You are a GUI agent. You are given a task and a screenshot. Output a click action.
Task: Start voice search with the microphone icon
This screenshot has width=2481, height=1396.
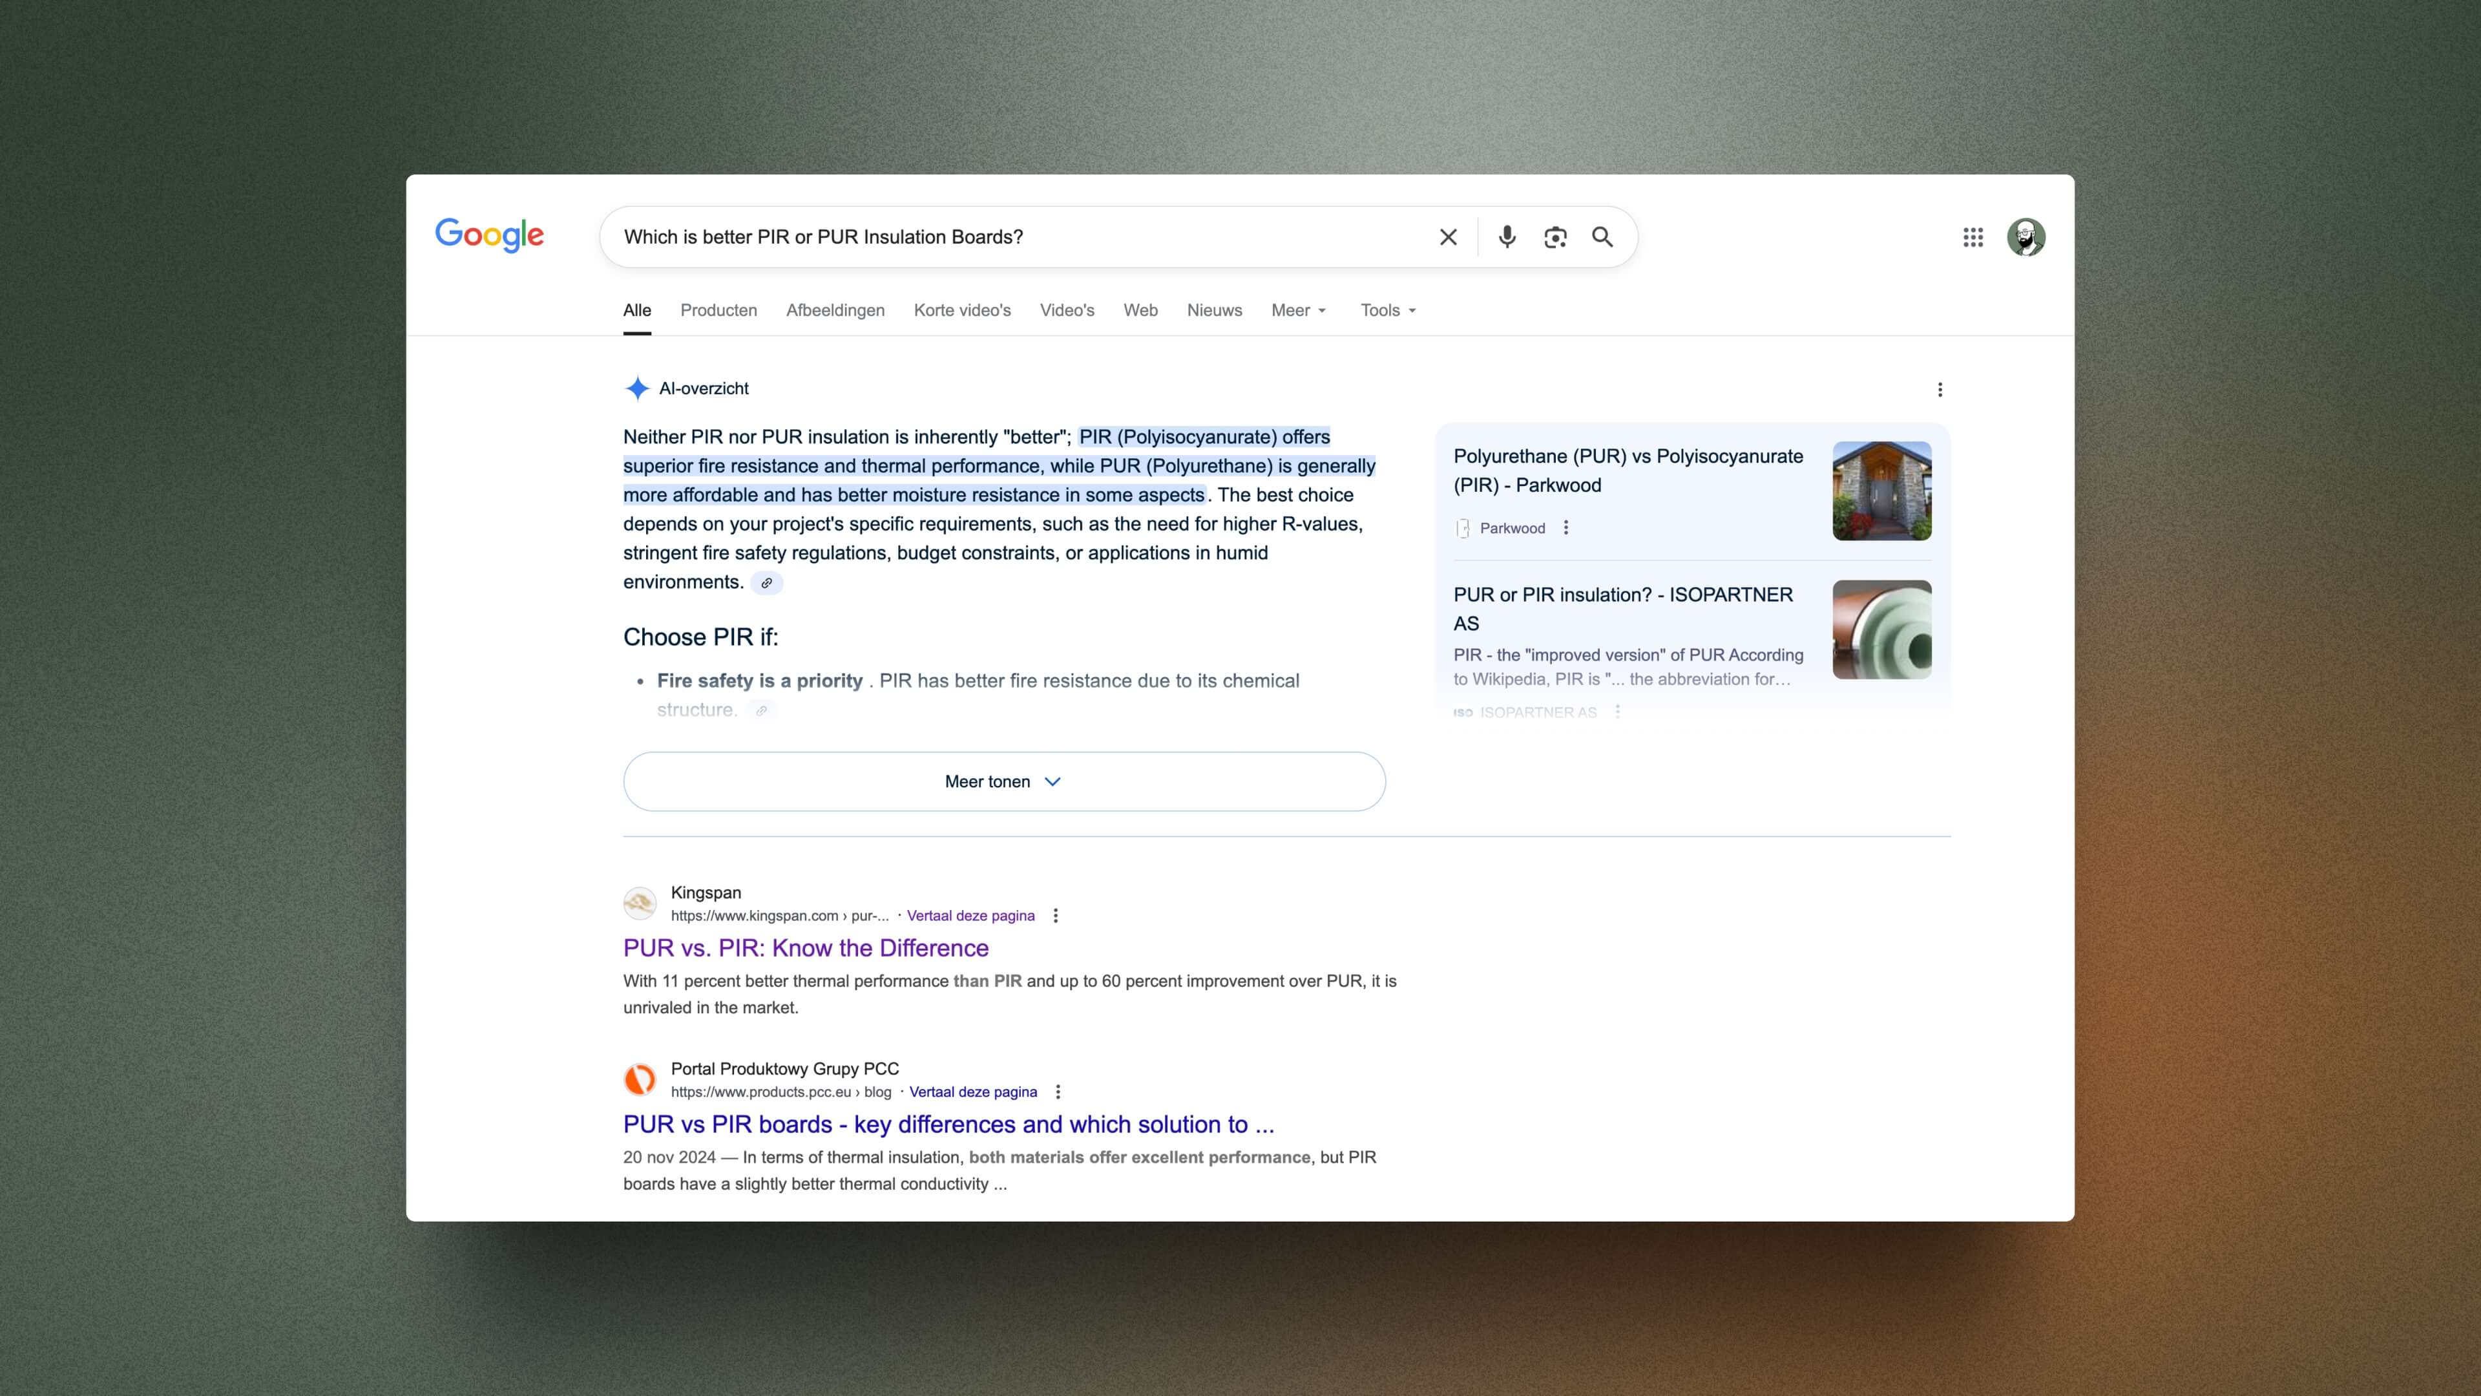point(1506,237)
